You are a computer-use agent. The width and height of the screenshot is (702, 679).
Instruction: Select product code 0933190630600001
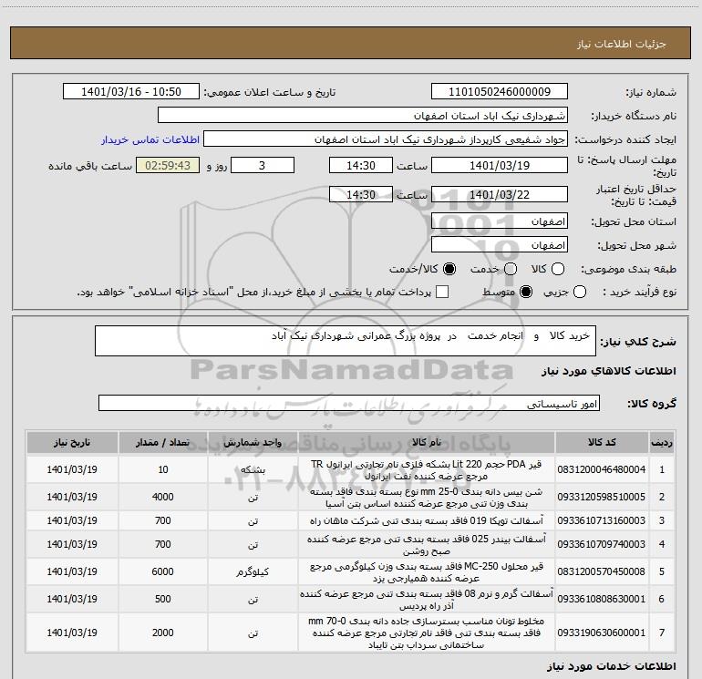[x=602, y=633]
